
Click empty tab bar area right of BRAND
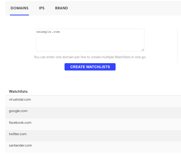123,8
